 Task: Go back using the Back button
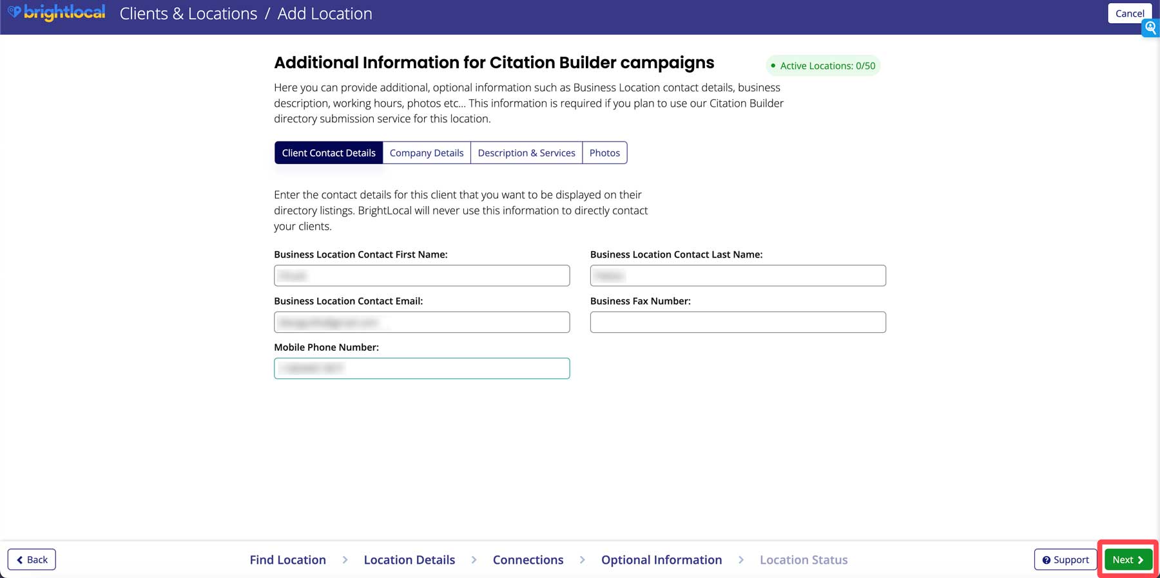click(x=32, y=559)
